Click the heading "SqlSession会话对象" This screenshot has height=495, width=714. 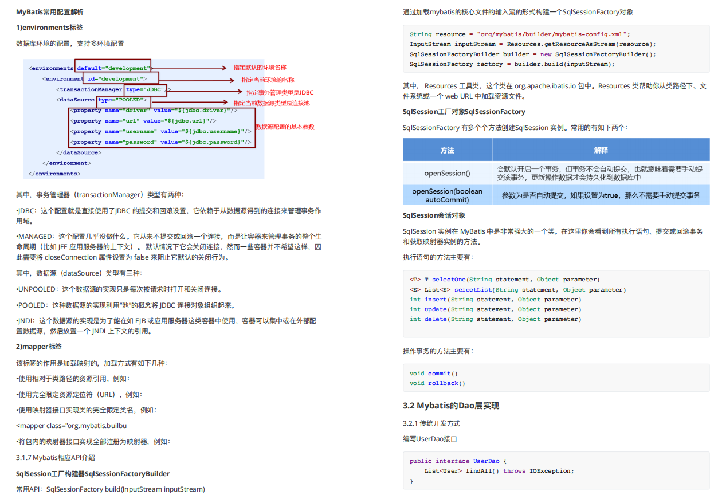[x=434, y=215]
